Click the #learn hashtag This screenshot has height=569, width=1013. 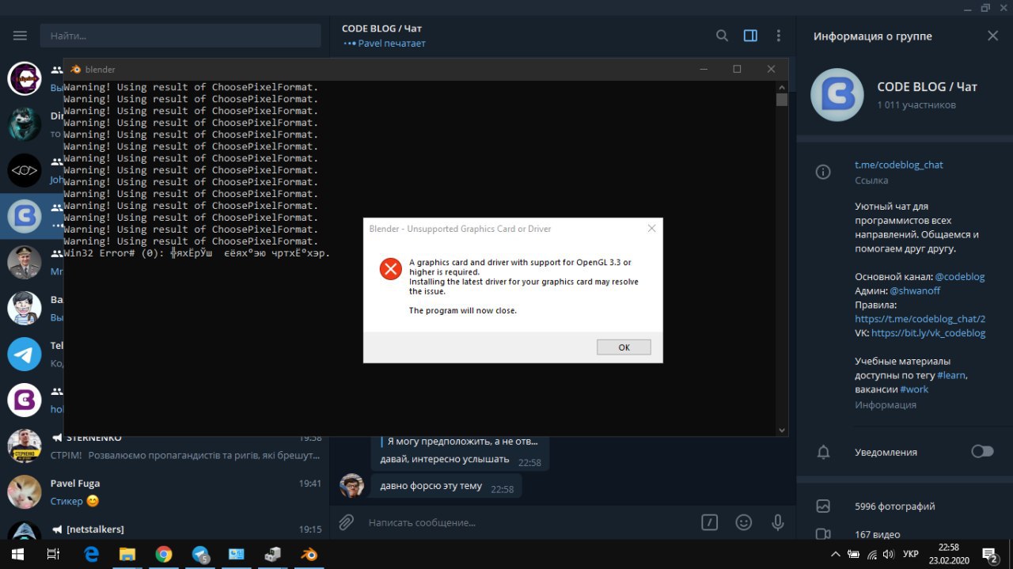click(950, 375)
